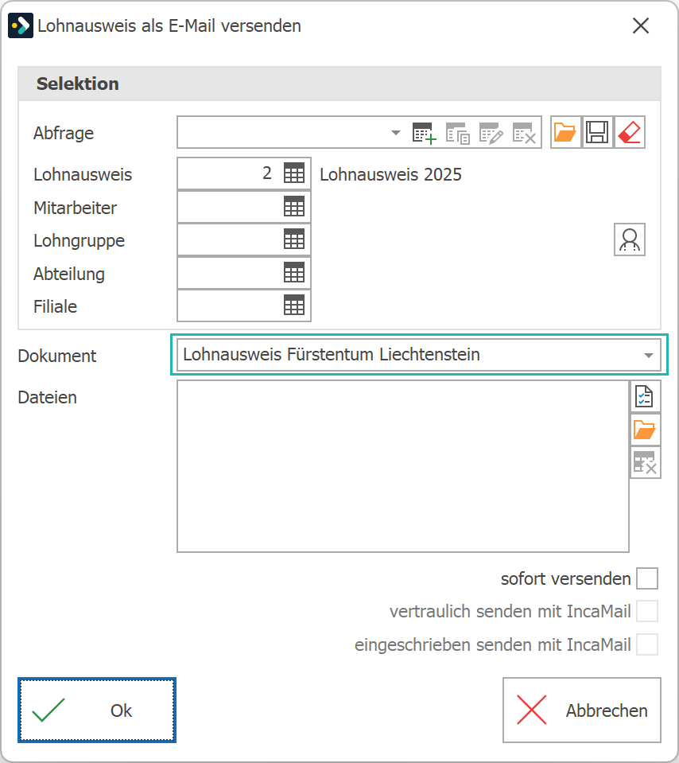
Task: Open the Filiale lookup grid icon
Action: coord(294,305)
